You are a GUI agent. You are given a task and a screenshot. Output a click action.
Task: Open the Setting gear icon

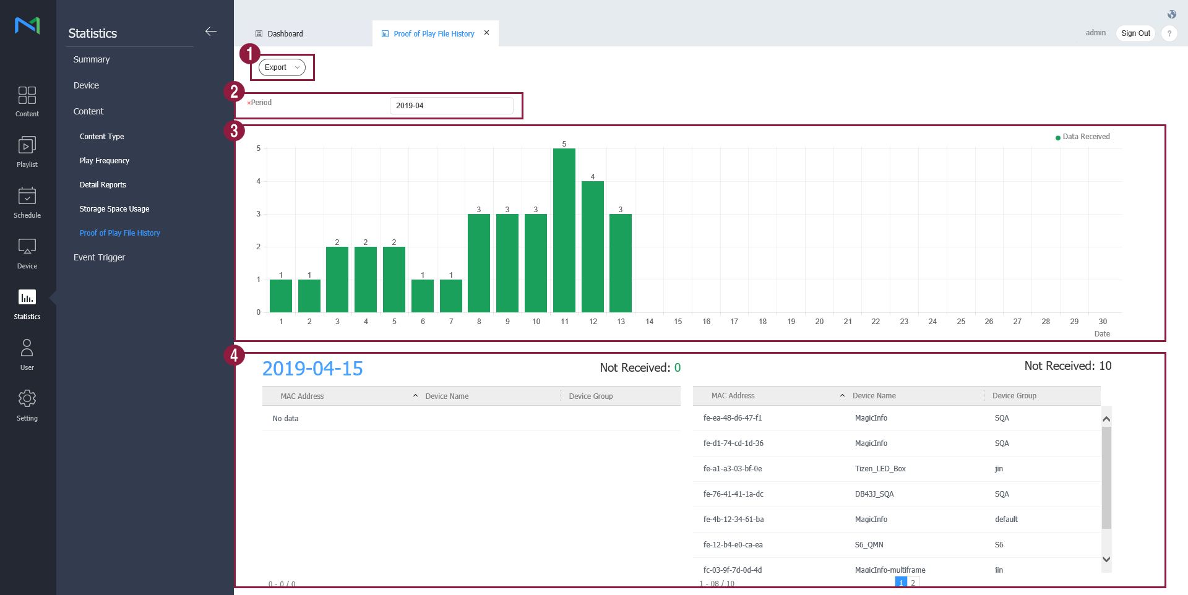coord(27,400)
